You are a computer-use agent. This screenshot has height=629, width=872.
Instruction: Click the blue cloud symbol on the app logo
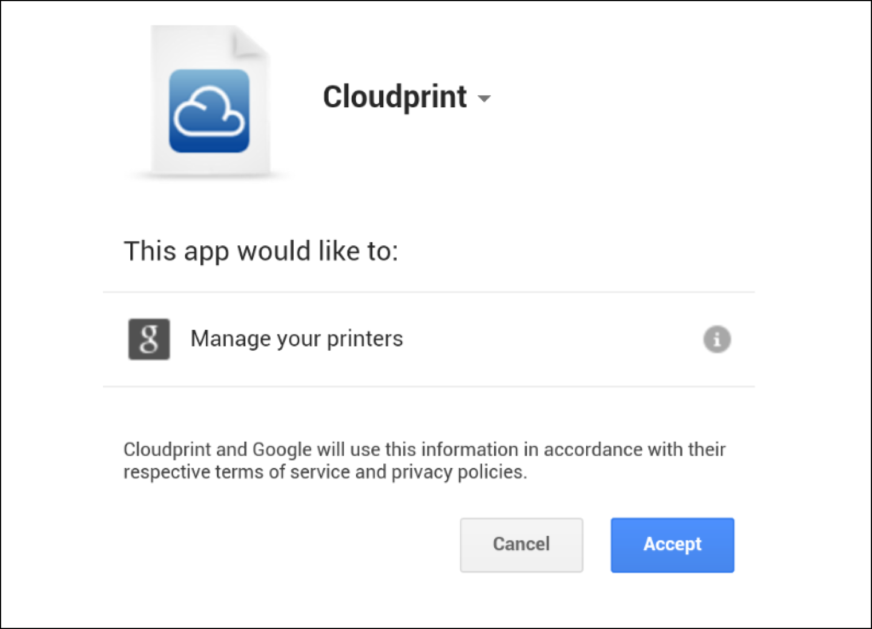(x=210, y=112)
